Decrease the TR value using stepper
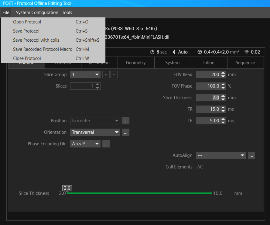 click(223, 111)
